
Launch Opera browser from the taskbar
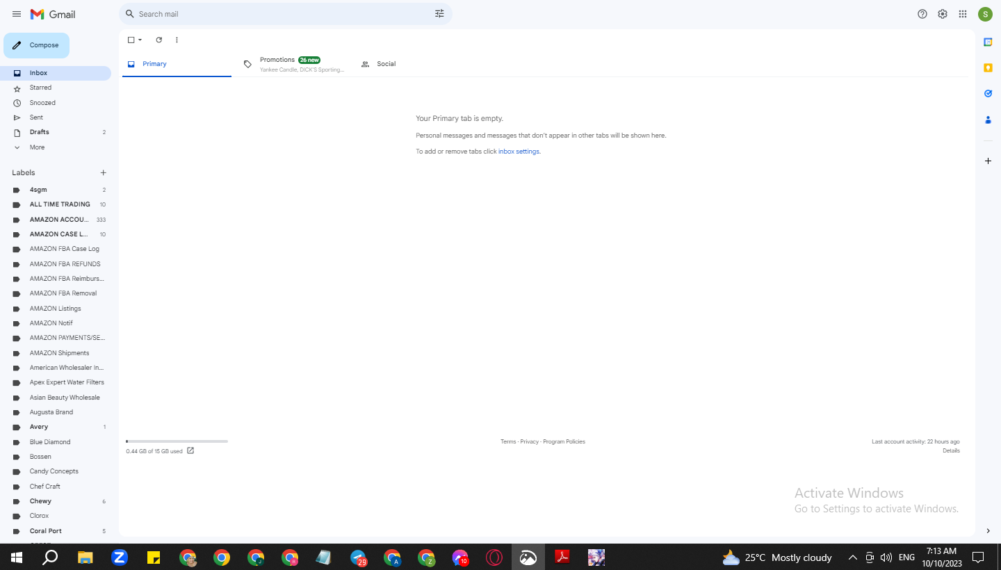[x=494, y=557]
